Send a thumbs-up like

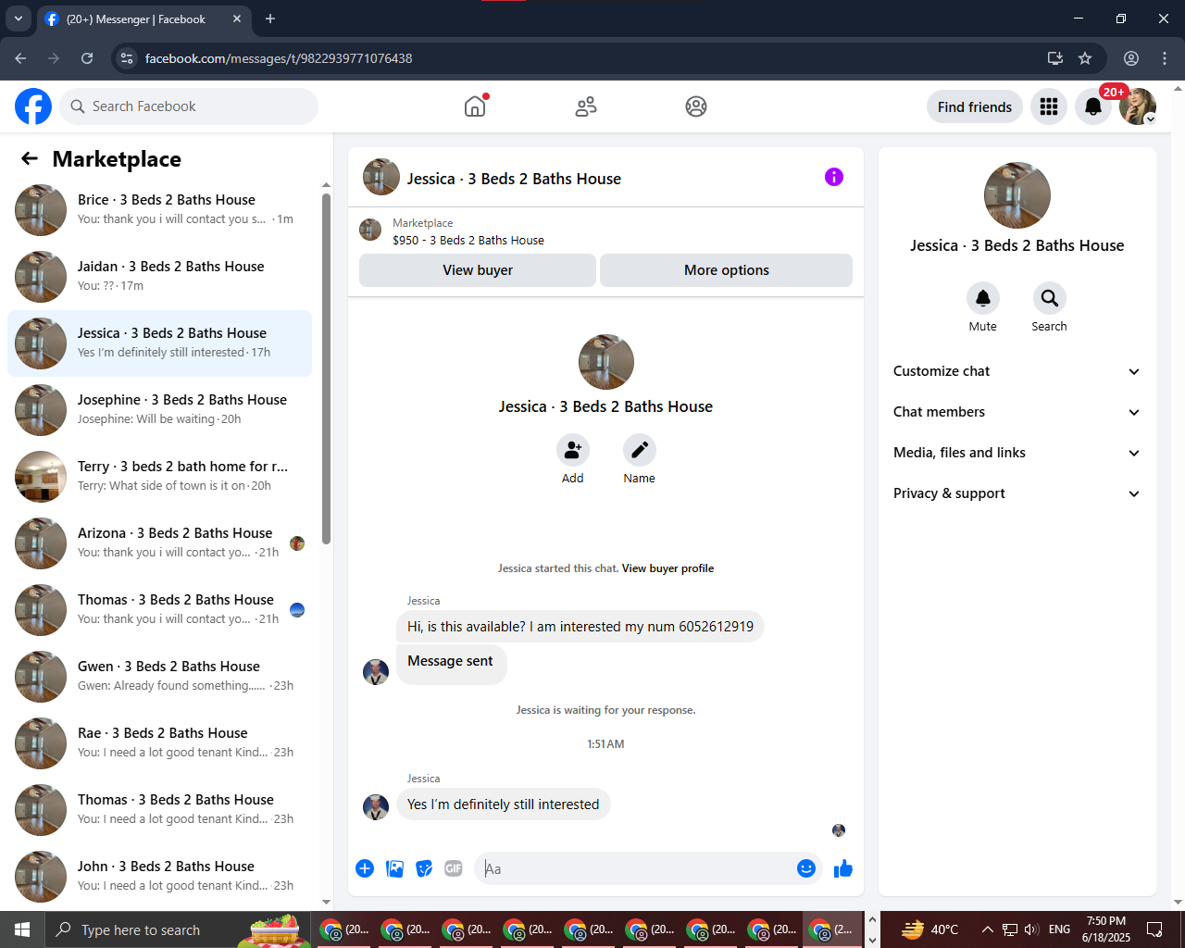pyautogui.click(x=843, y=868)
